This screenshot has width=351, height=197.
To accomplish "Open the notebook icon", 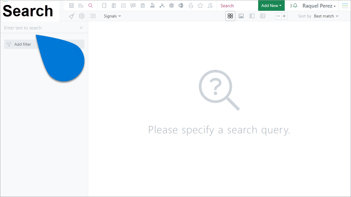I will point(104,6).
